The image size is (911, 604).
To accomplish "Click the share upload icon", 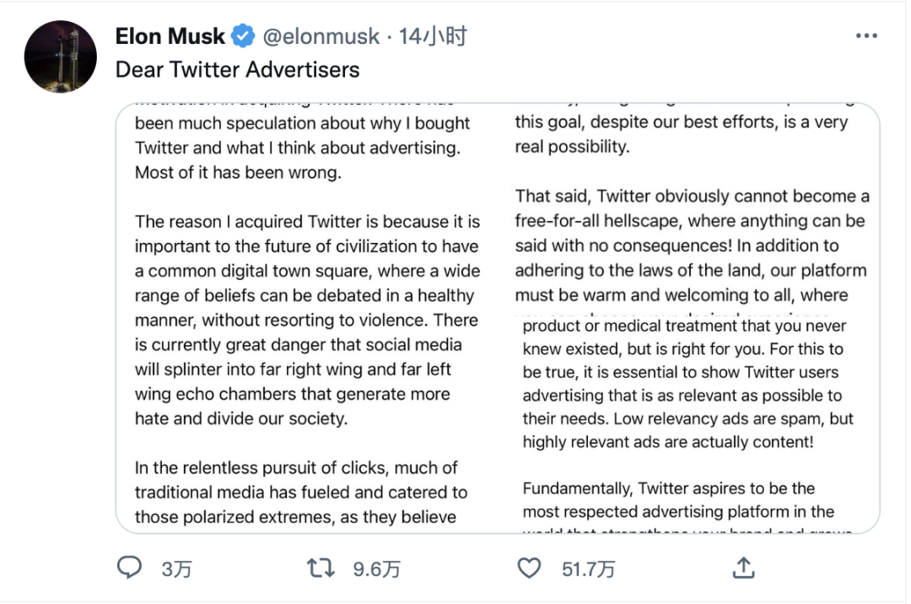I will [743, 569].
